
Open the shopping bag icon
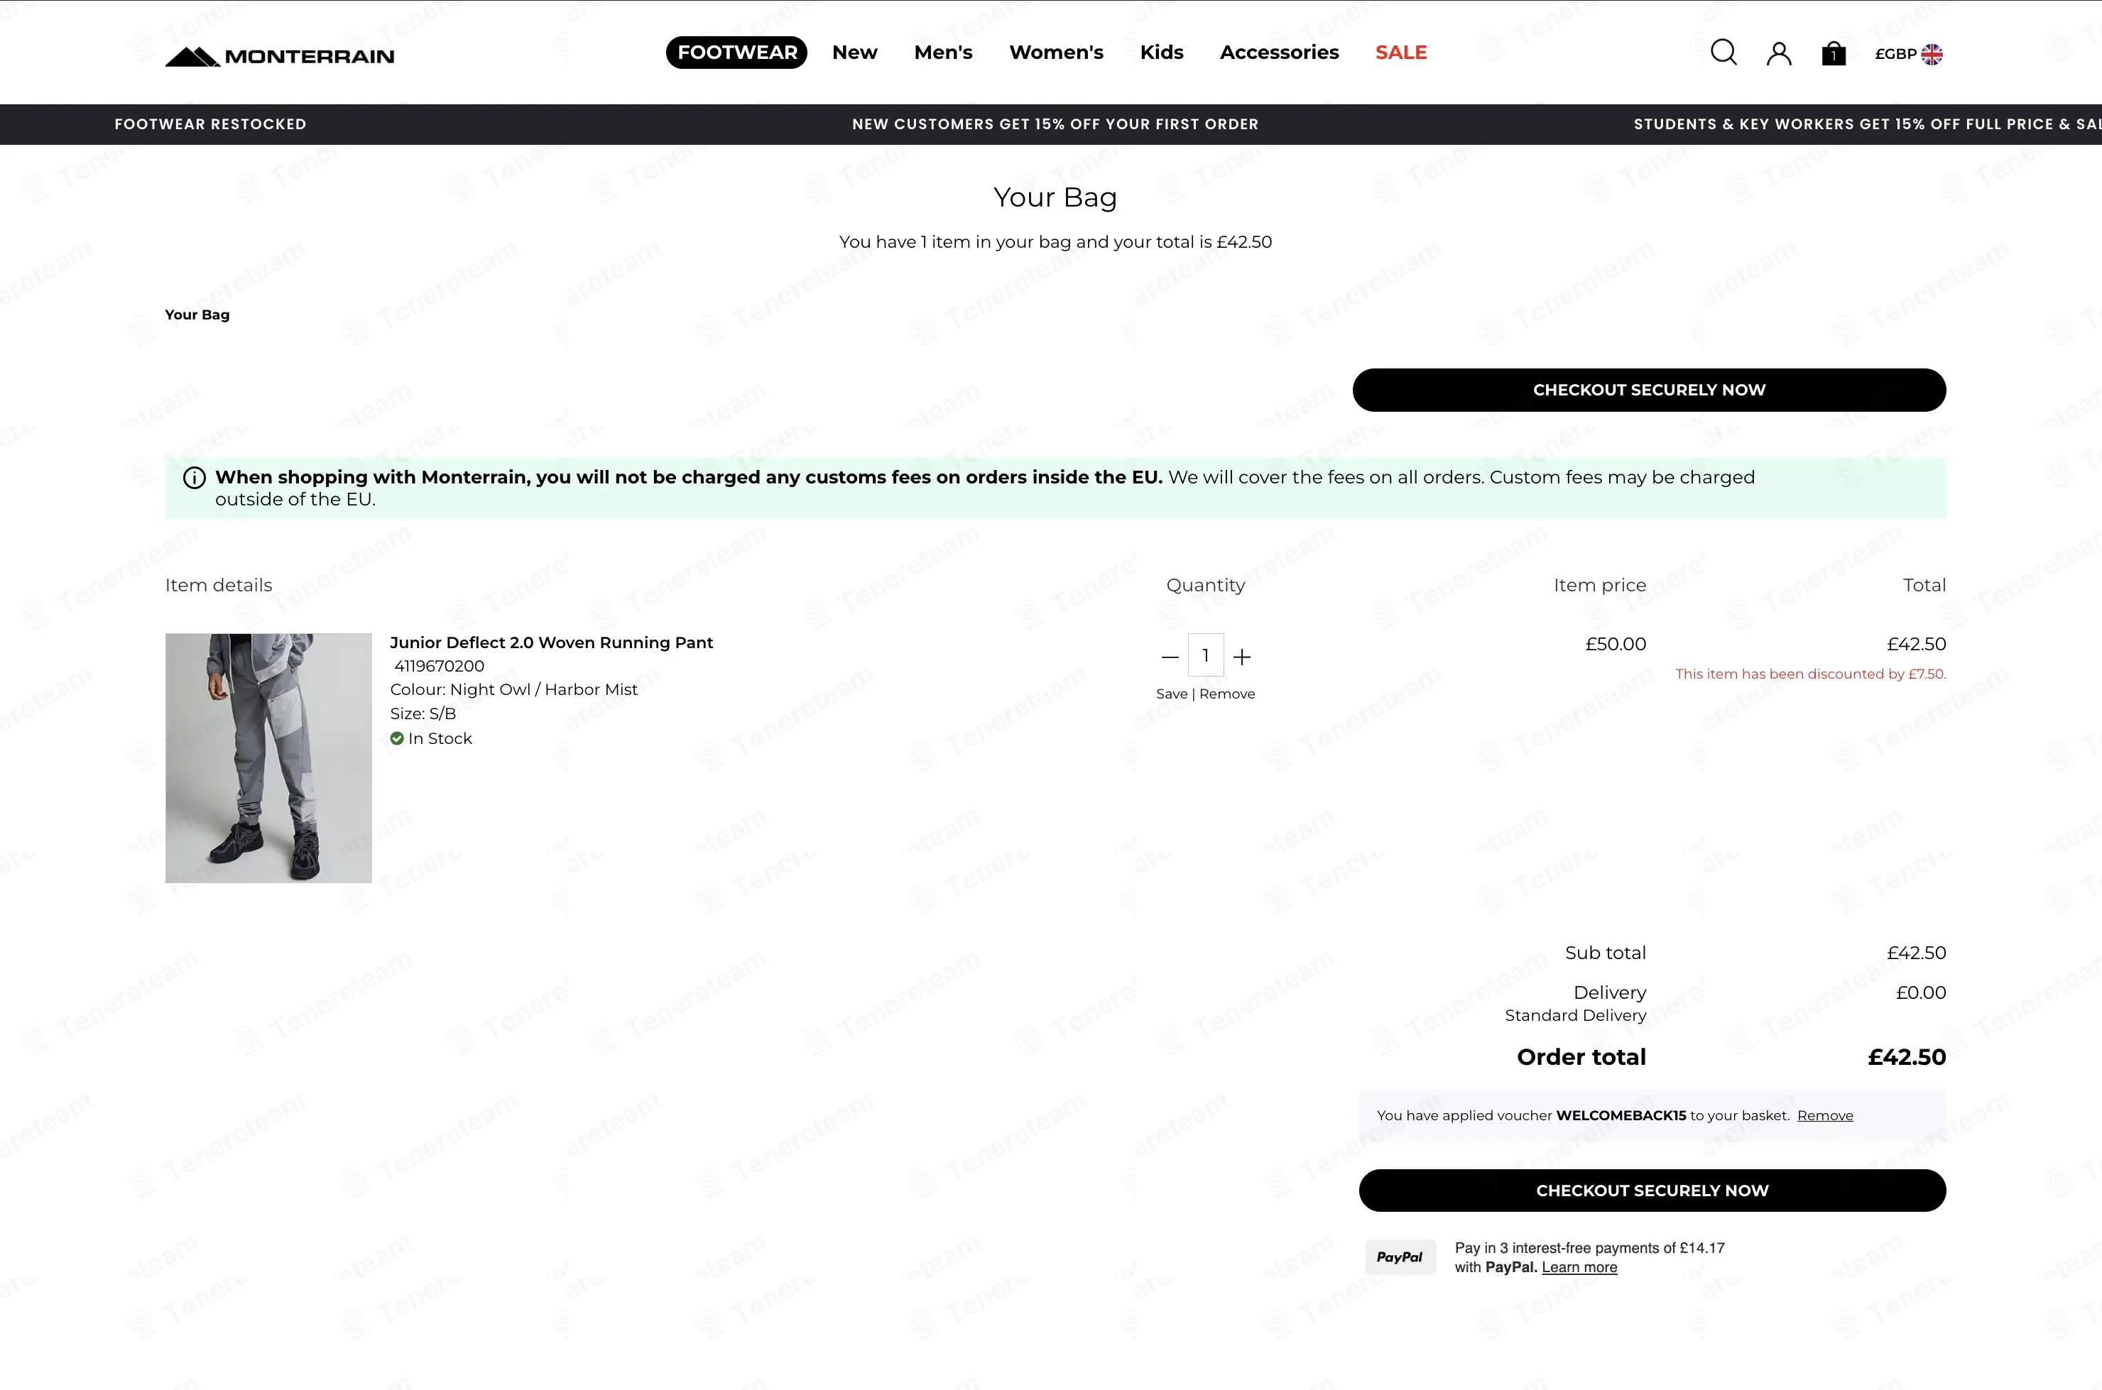(1834, 54)
